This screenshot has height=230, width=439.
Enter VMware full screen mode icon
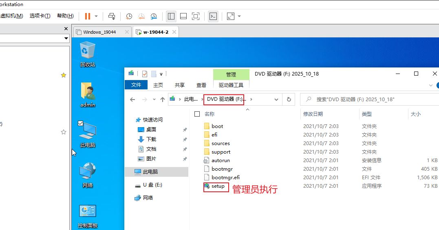(196, 16)
